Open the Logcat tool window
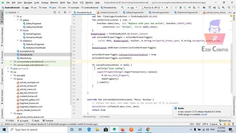236x133 pixels. (x=23, y=121)
